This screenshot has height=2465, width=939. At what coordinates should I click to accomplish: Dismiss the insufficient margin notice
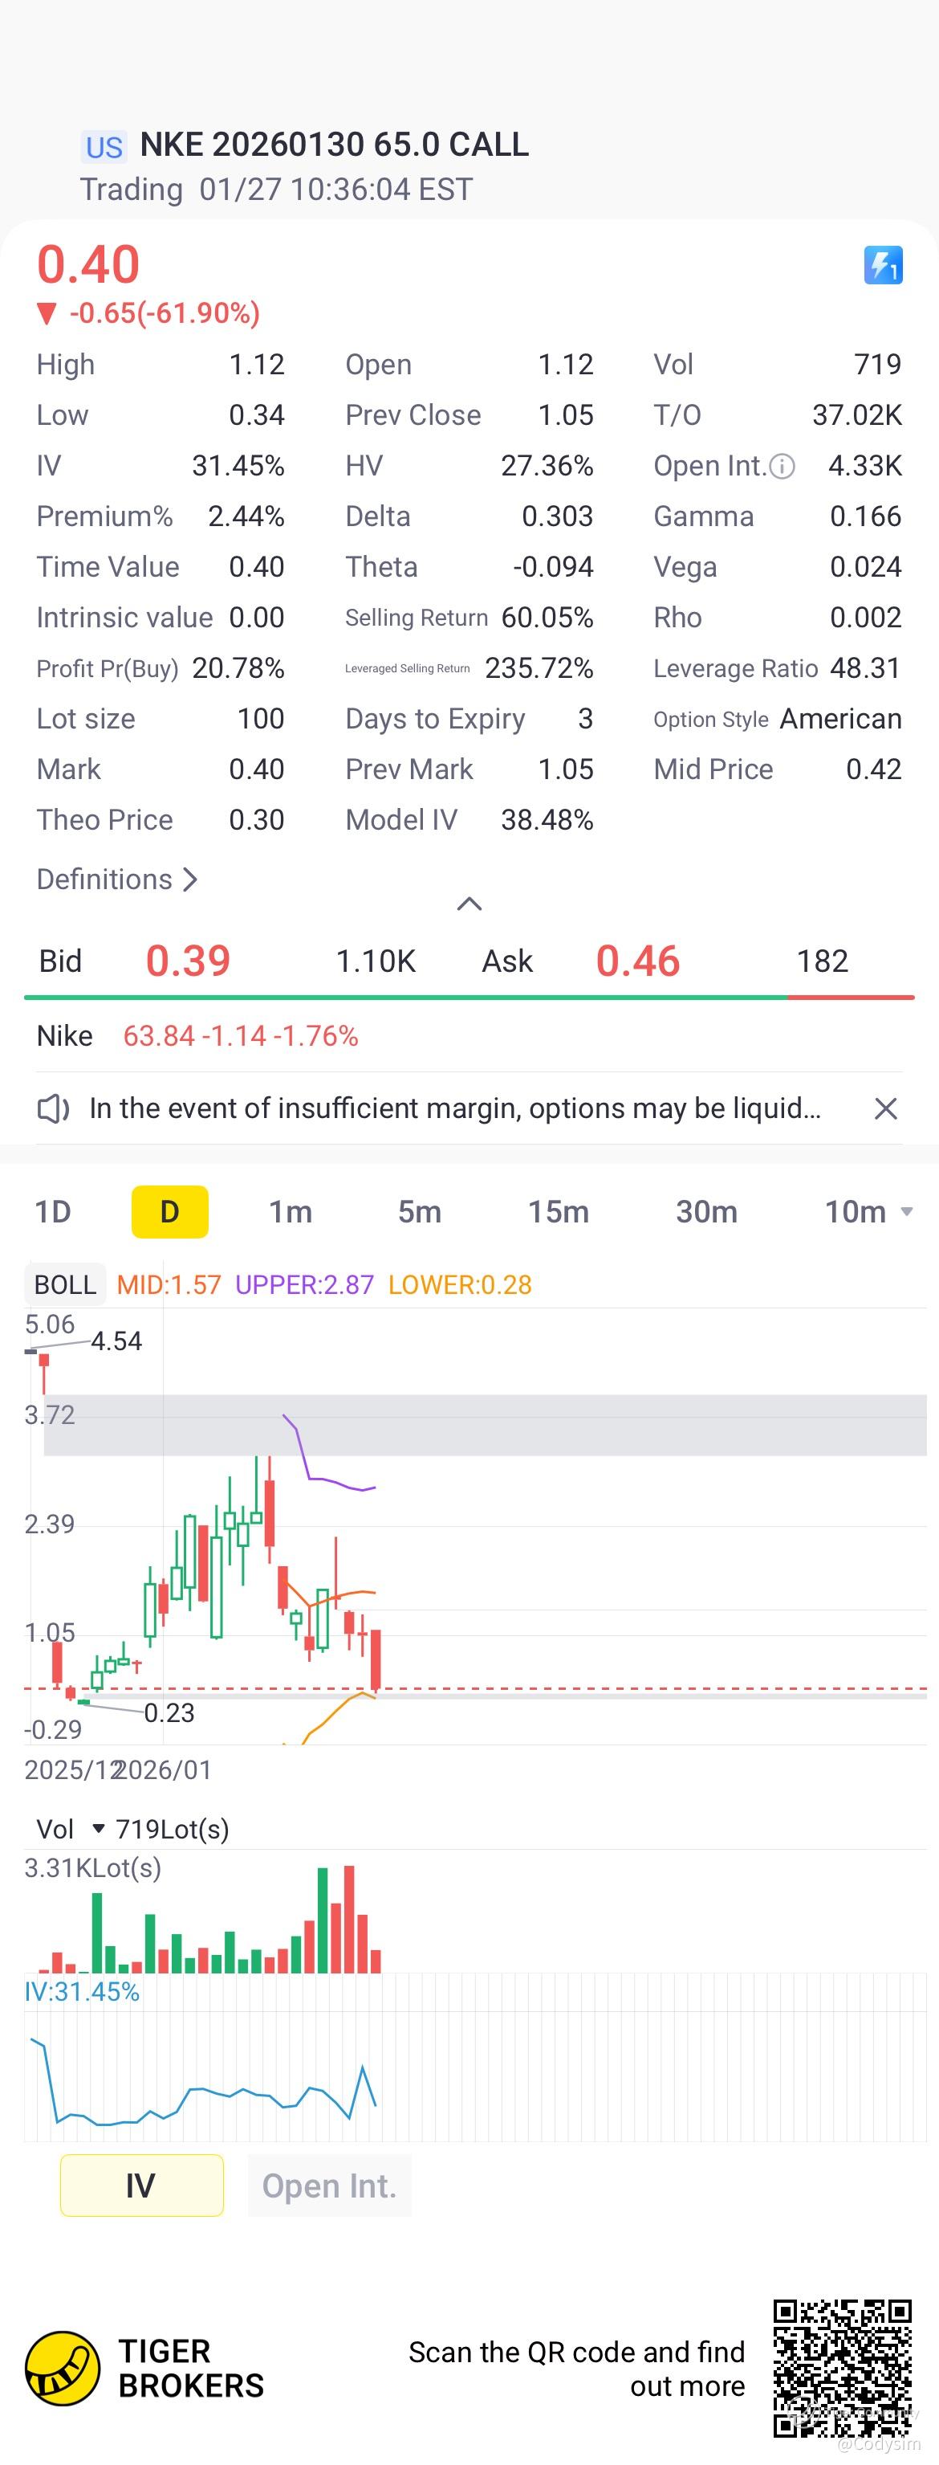pyautogui.click(x=885, y=1108)
